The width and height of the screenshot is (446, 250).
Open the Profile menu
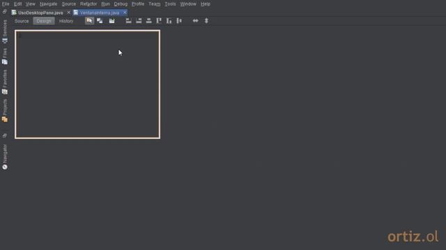(x=138, y=4)
